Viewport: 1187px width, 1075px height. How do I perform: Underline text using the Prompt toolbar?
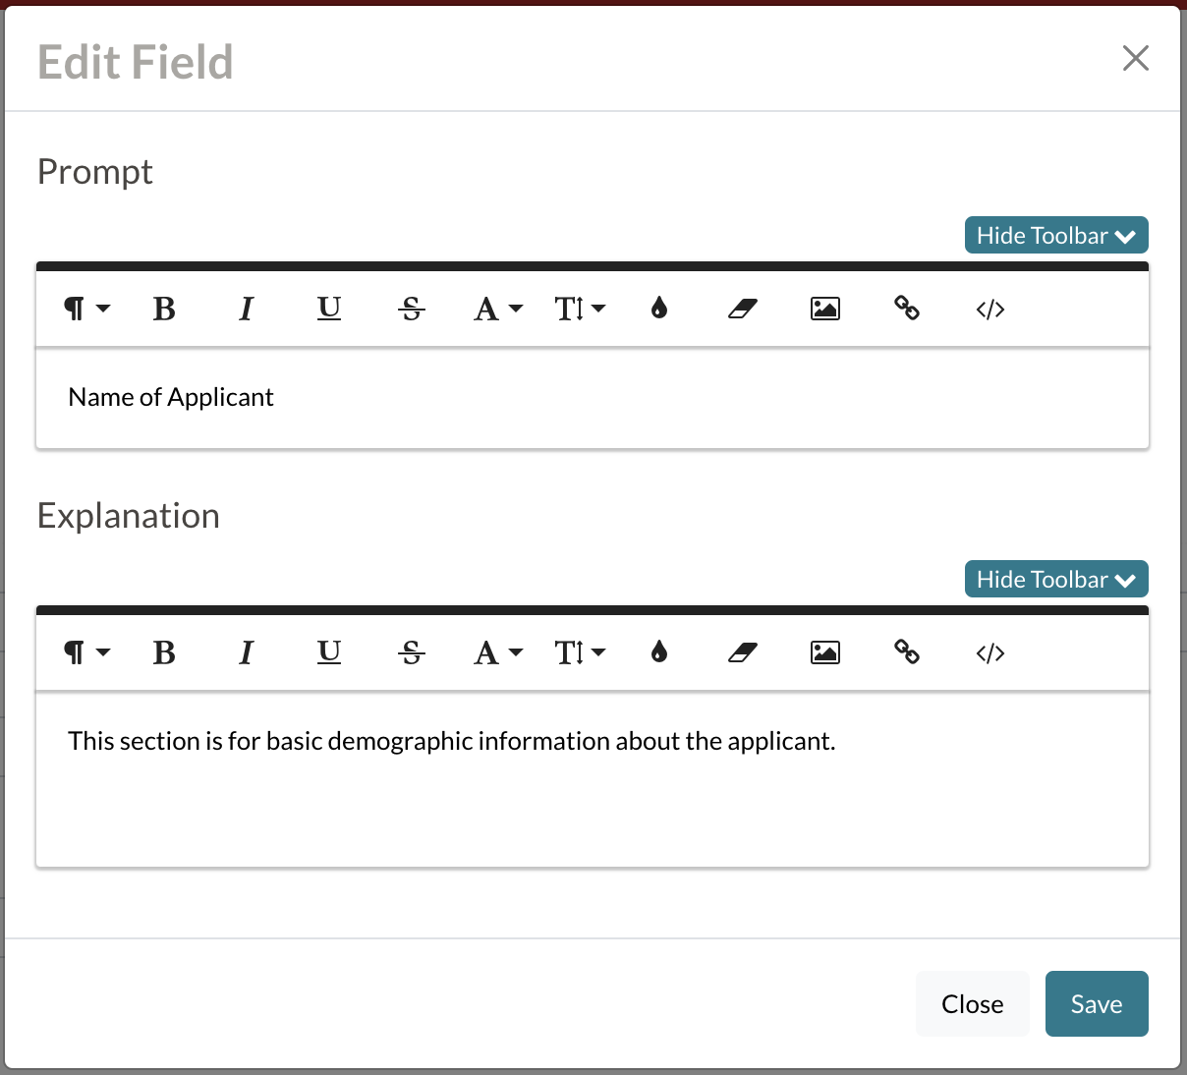pyautogui.click(x=329, y=308)
